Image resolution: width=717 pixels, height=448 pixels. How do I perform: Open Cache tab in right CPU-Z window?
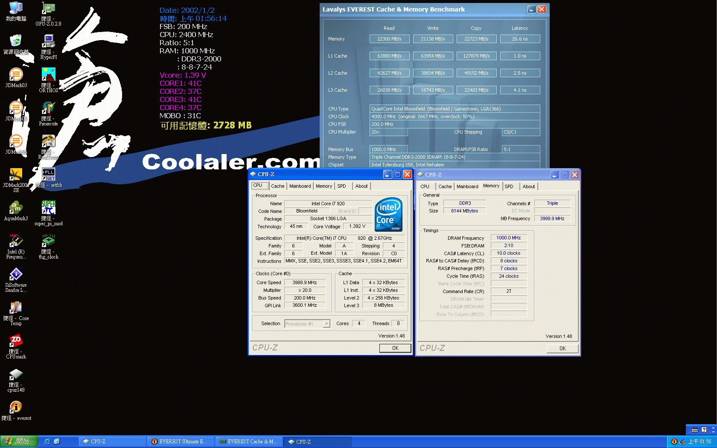point(445,186)
